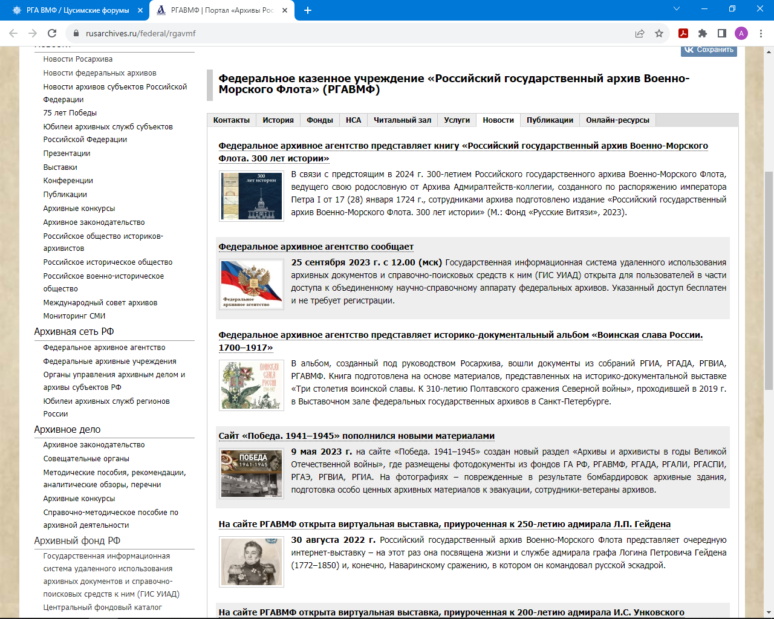Open sidebar link 75 лет Победы
Viewport: 774px width, 619px height.
tap(70, 113)
